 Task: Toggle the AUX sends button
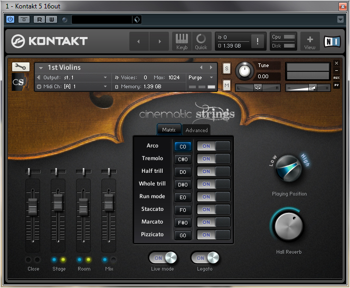(x=336, y=78)
